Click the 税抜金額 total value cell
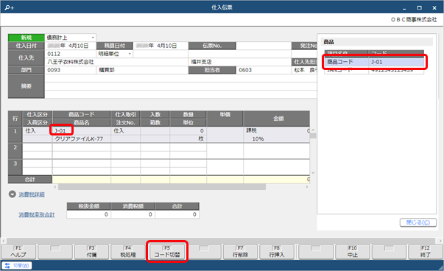 [x=88, y=214]
